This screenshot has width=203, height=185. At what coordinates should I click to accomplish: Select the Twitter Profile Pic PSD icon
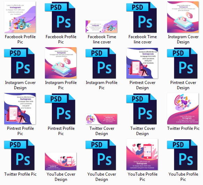(19, 154)
